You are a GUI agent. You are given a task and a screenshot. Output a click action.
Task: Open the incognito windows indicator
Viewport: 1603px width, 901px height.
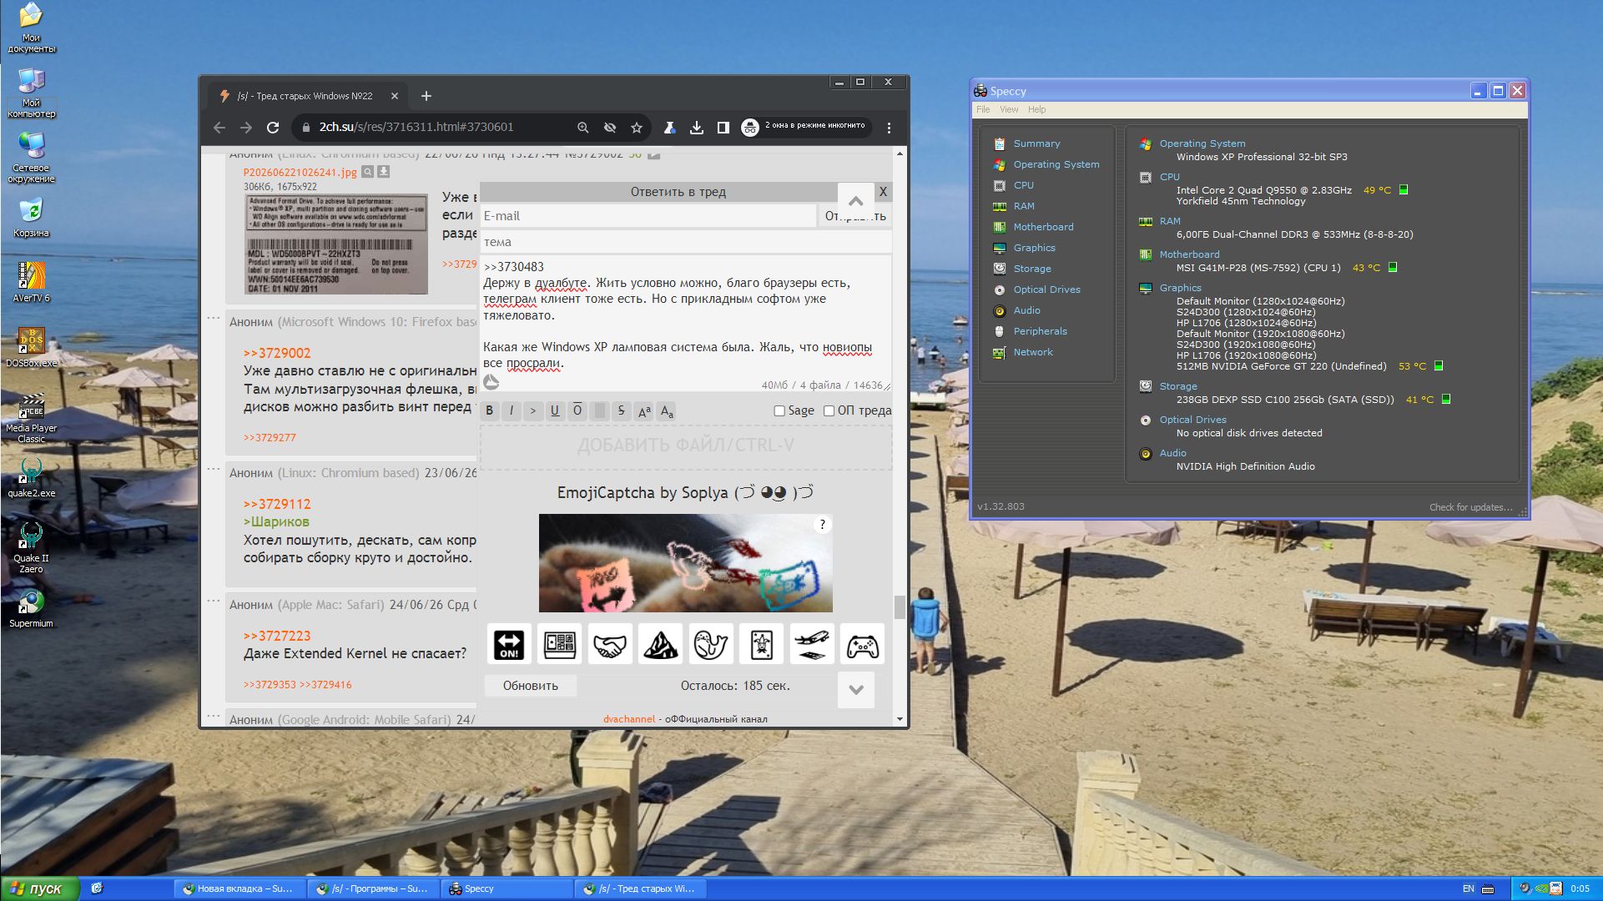805,127
